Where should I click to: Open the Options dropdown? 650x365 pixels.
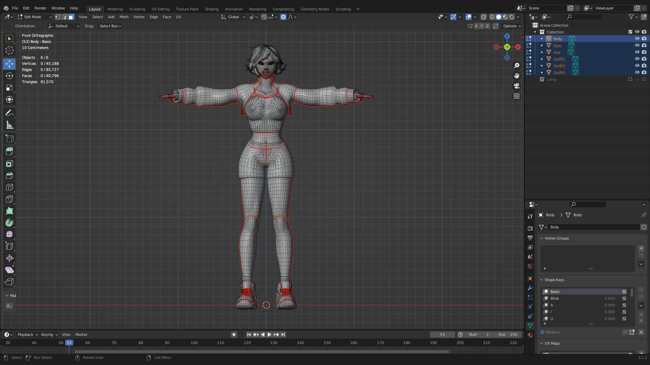click(x=512, y=26)
